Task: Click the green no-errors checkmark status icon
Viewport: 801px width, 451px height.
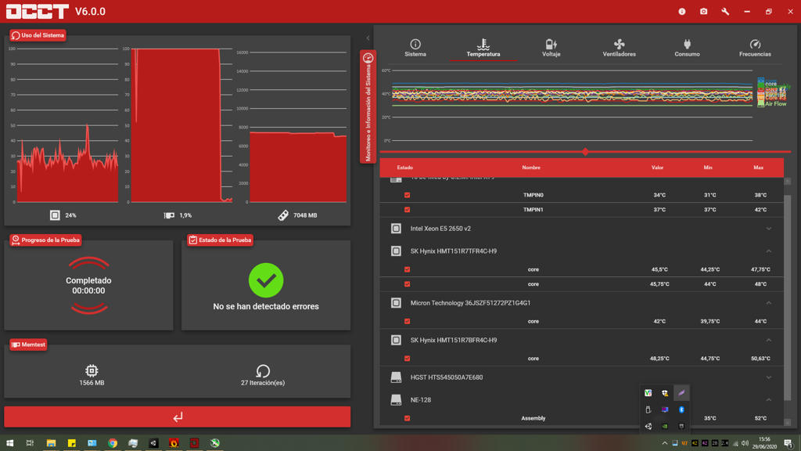Action: 266,280
